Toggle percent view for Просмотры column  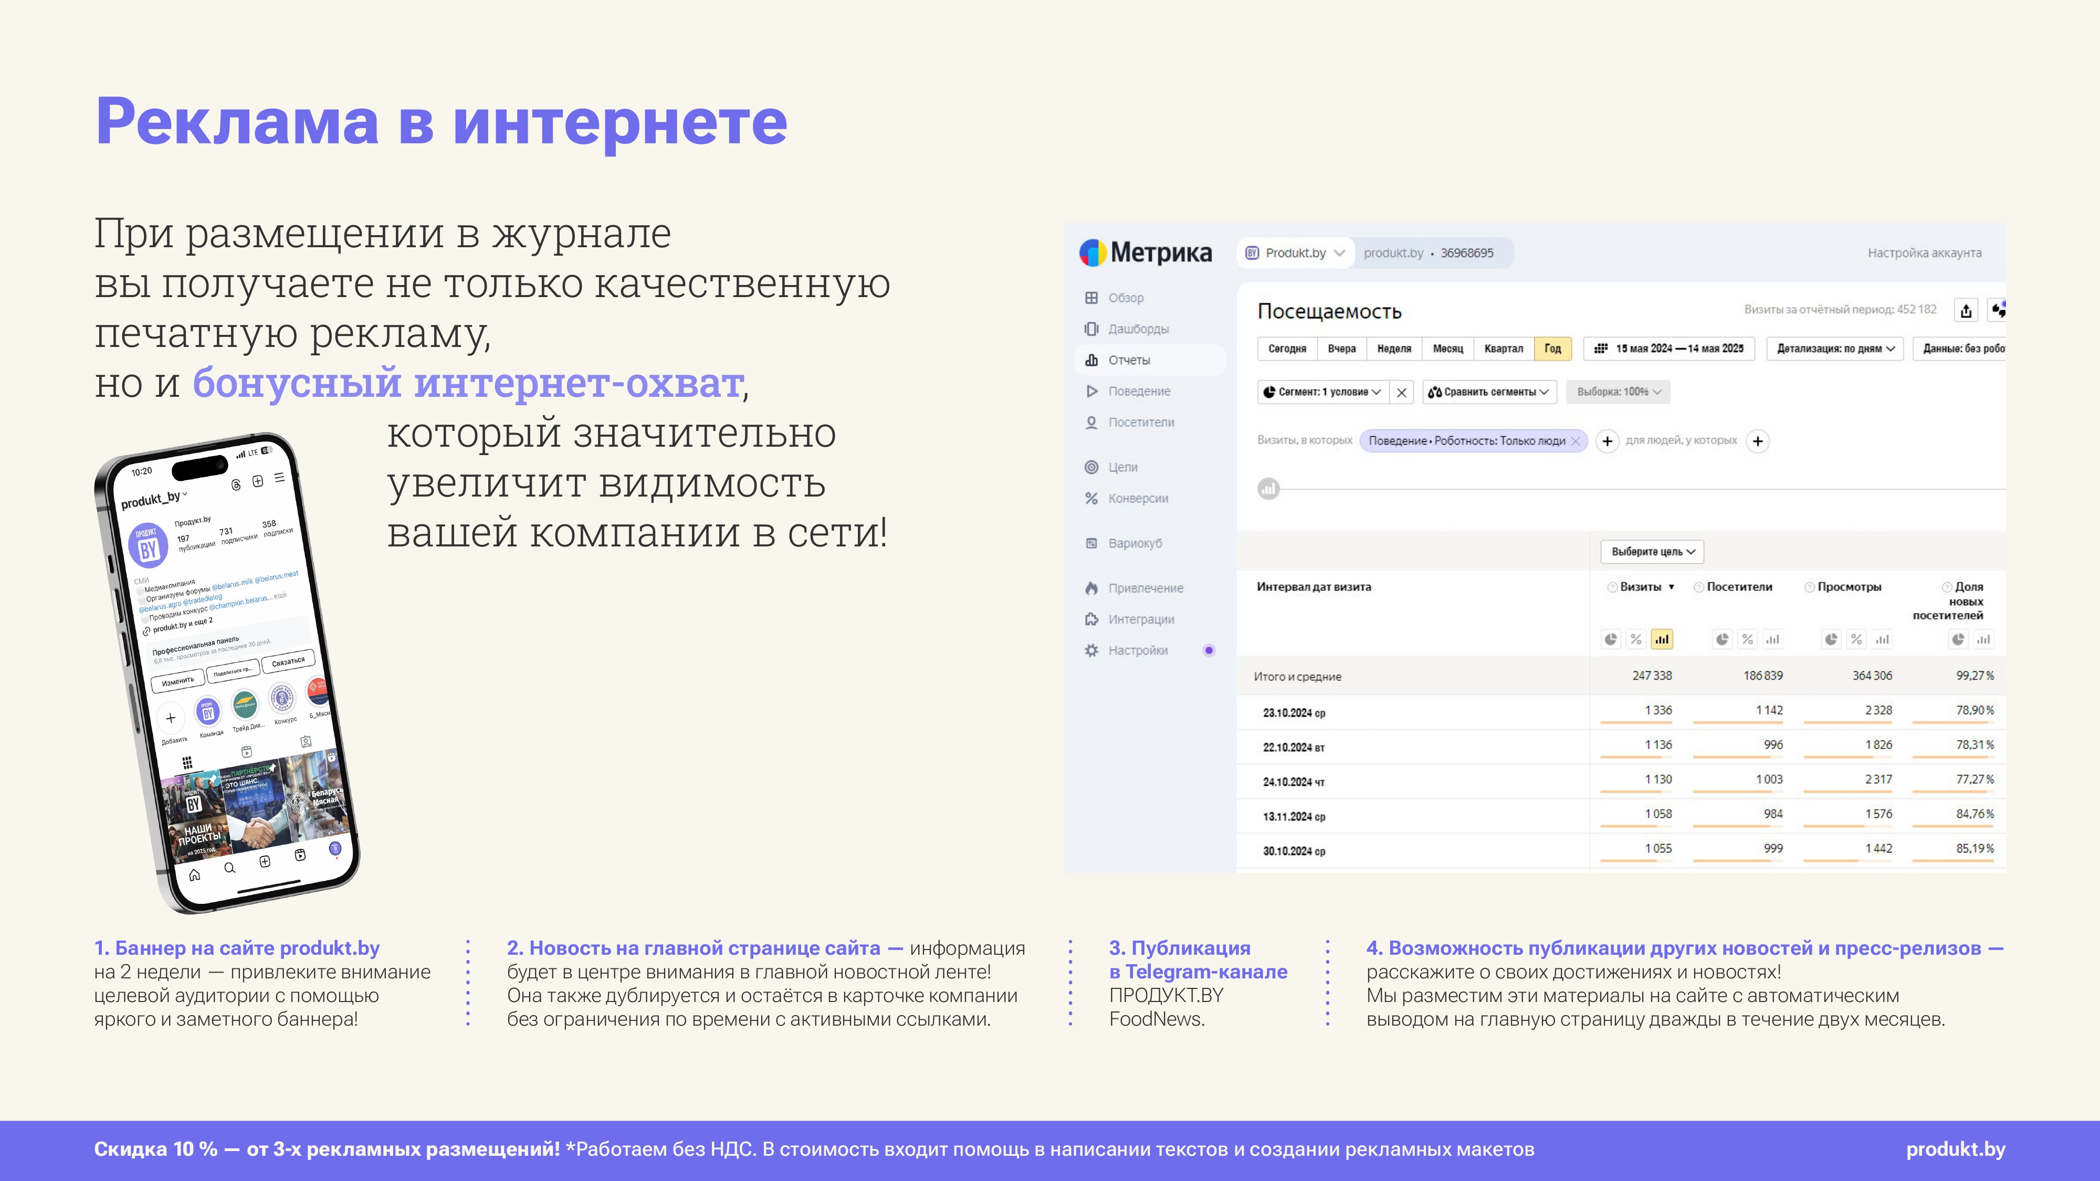[x=1856, y=640]
